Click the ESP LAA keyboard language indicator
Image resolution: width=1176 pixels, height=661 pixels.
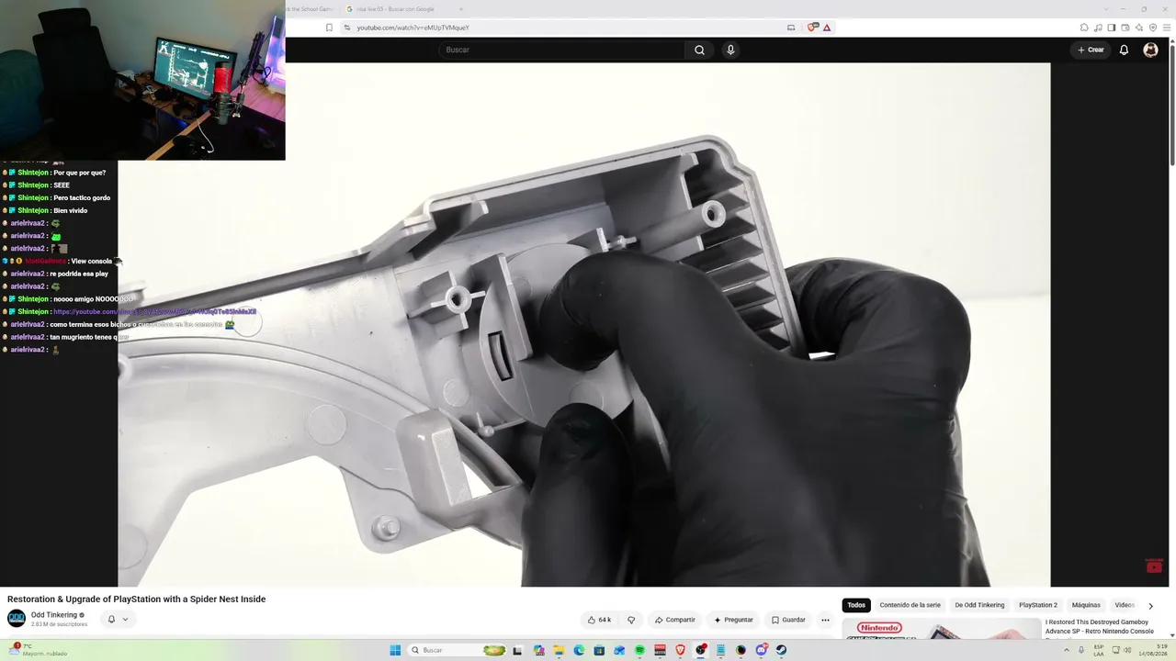tap(1099, 650)
